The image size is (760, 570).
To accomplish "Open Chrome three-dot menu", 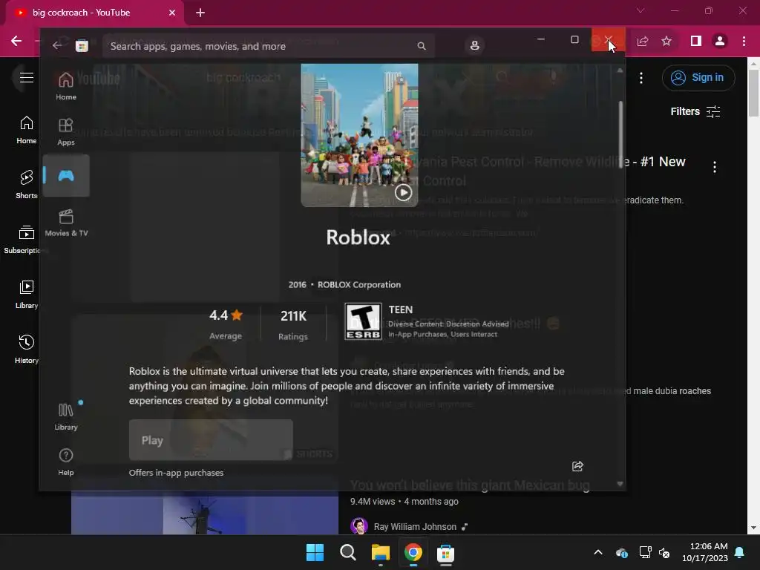I will pos(744,42).
